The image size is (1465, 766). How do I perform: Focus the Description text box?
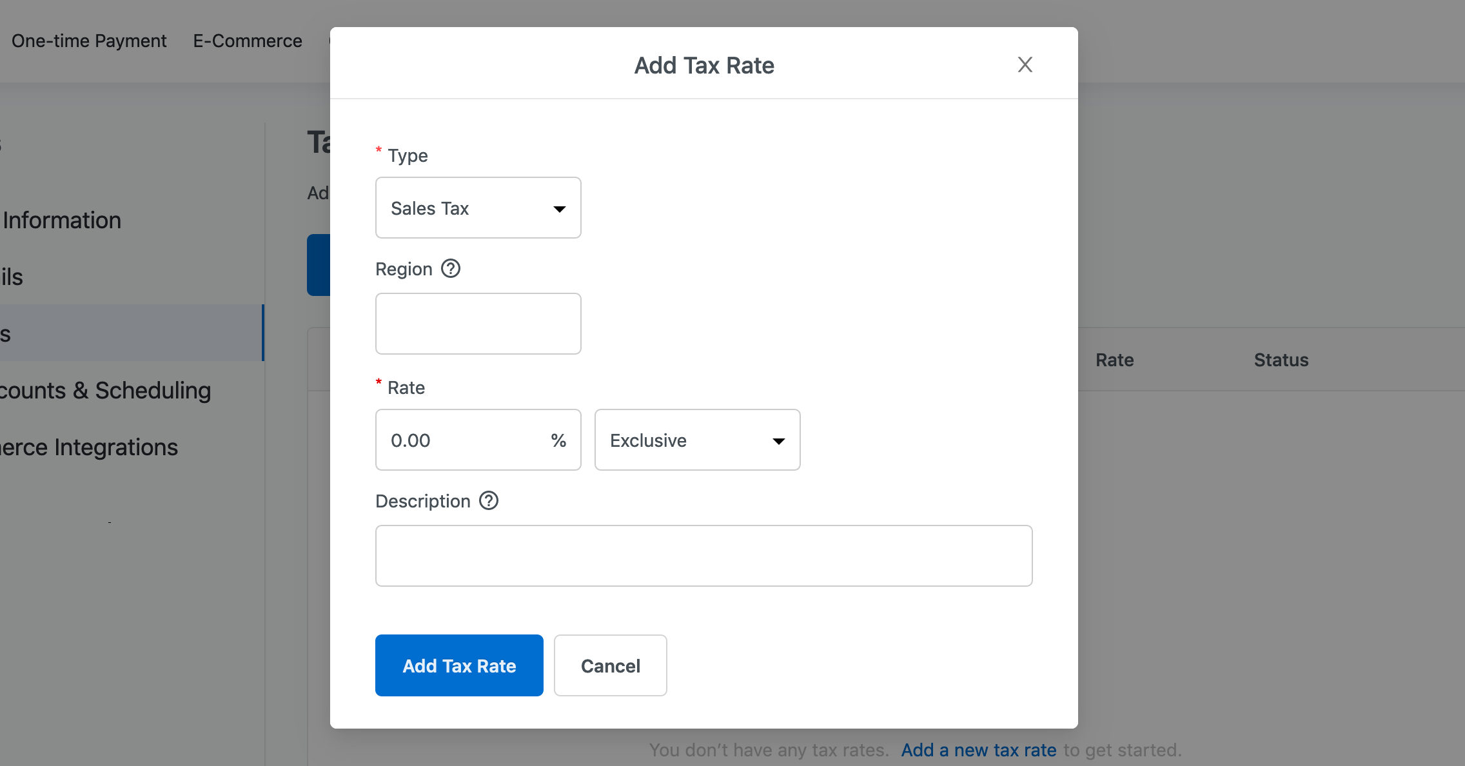(x=703, y=556)
